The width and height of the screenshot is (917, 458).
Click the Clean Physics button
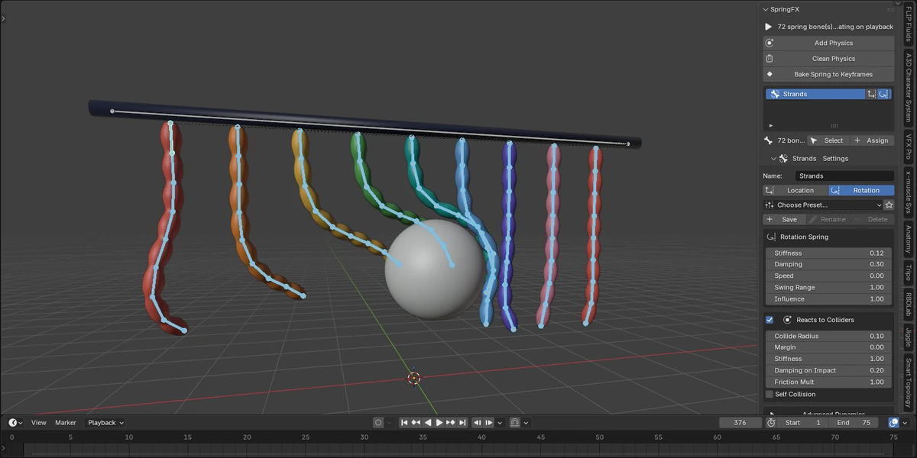(828, 59)
